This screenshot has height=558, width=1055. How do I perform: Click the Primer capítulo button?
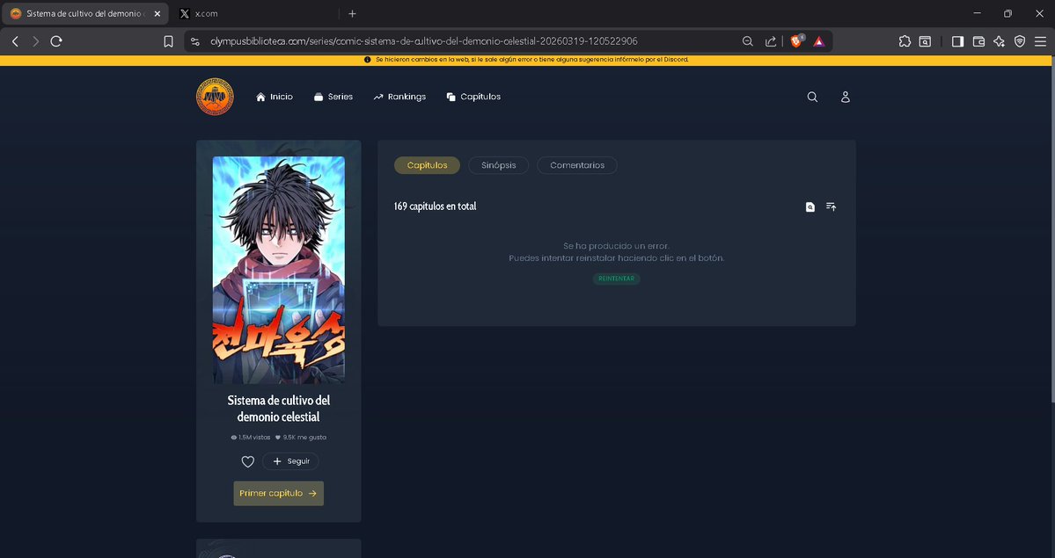pyautogui.click(x=279, y=494)
